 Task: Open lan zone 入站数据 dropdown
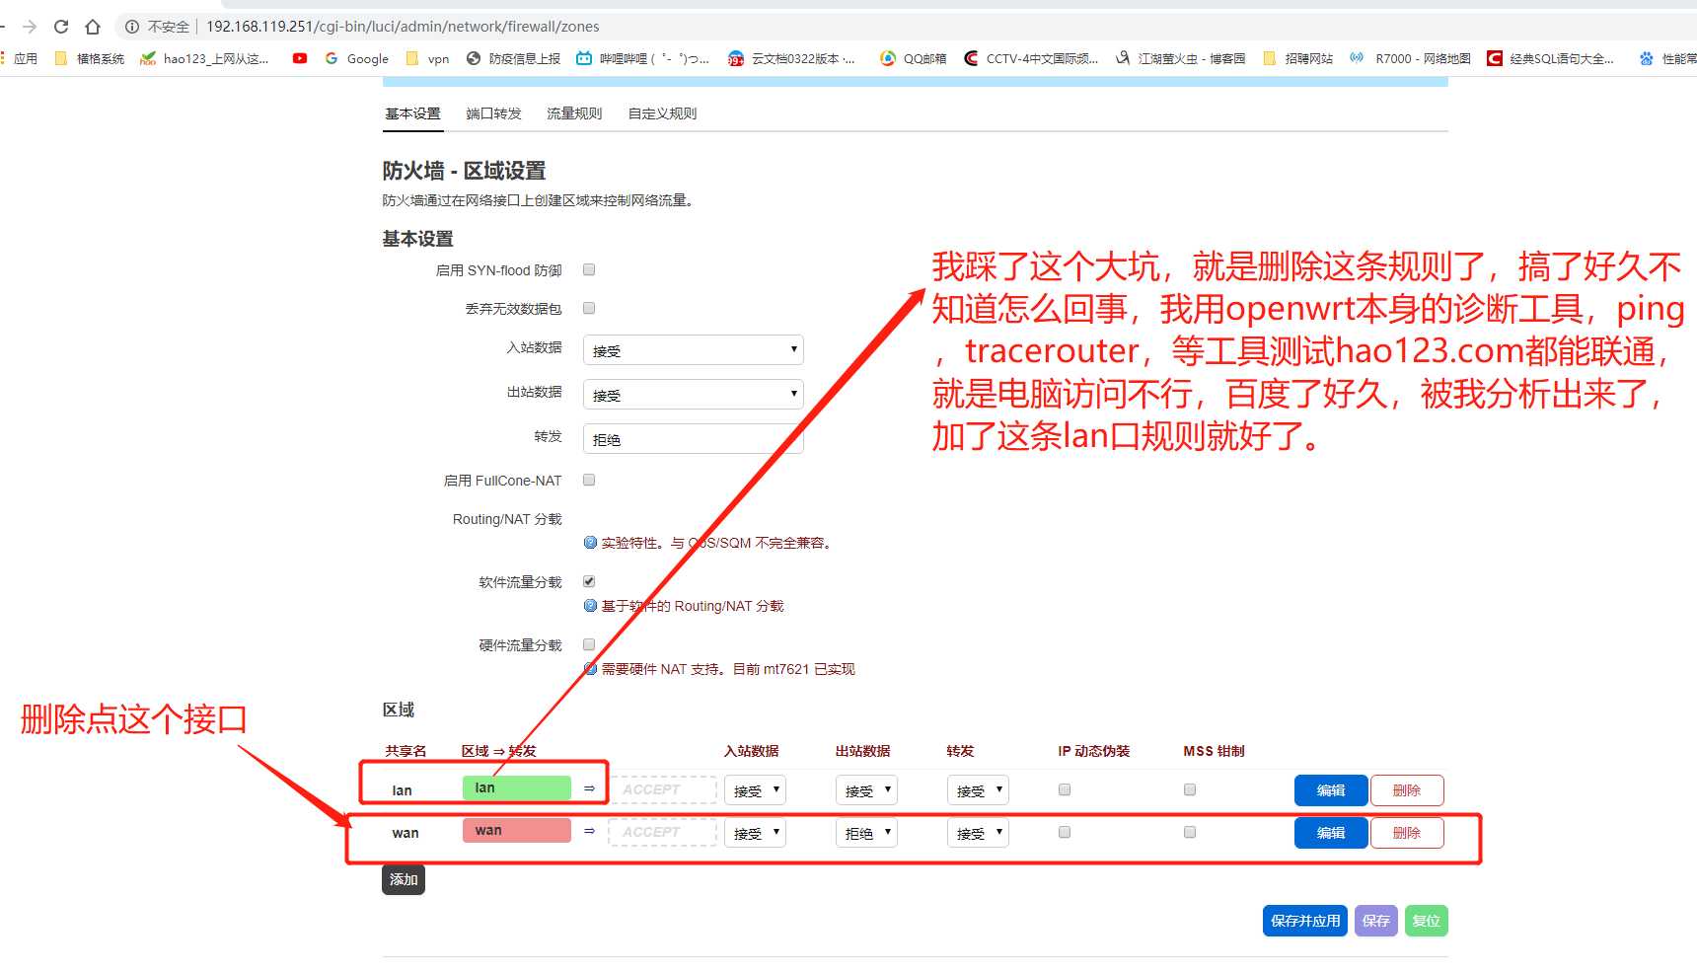click(755, 790)
